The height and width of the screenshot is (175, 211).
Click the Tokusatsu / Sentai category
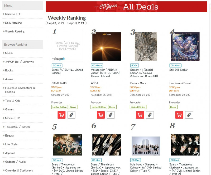coord(17,127)
